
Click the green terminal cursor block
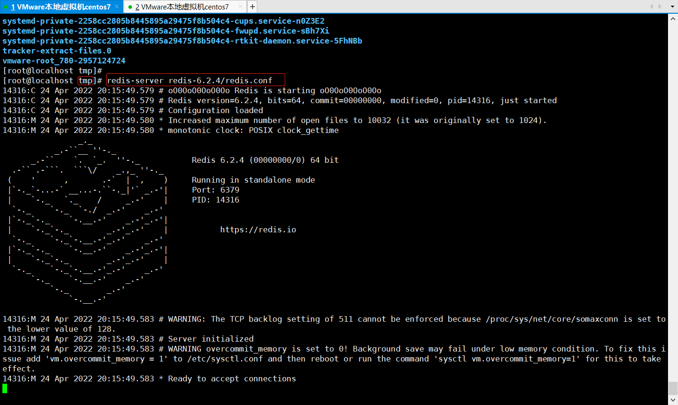point(5,388)
